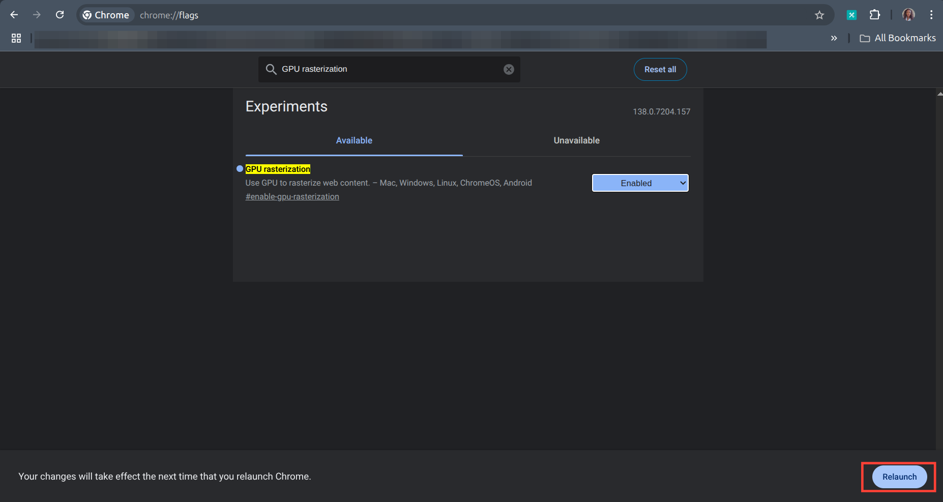
Task: Open the user profile avatar
Action: (x=908, y=15)
